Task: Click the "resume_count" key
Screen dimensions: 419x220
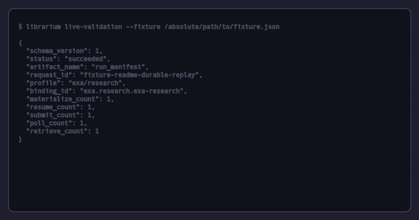Action: [53, 107]
